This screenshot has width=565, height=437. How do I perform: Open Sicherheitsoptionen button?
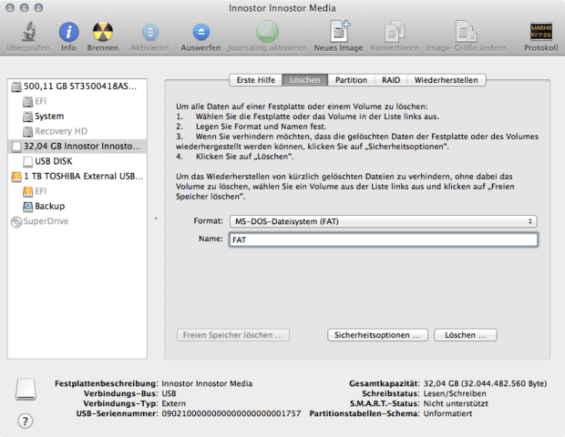click(x=377, y=335)
